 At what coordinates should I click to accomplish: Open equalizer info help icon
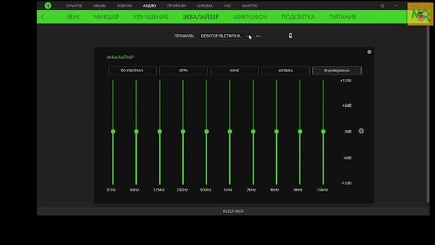coord(369,52)
